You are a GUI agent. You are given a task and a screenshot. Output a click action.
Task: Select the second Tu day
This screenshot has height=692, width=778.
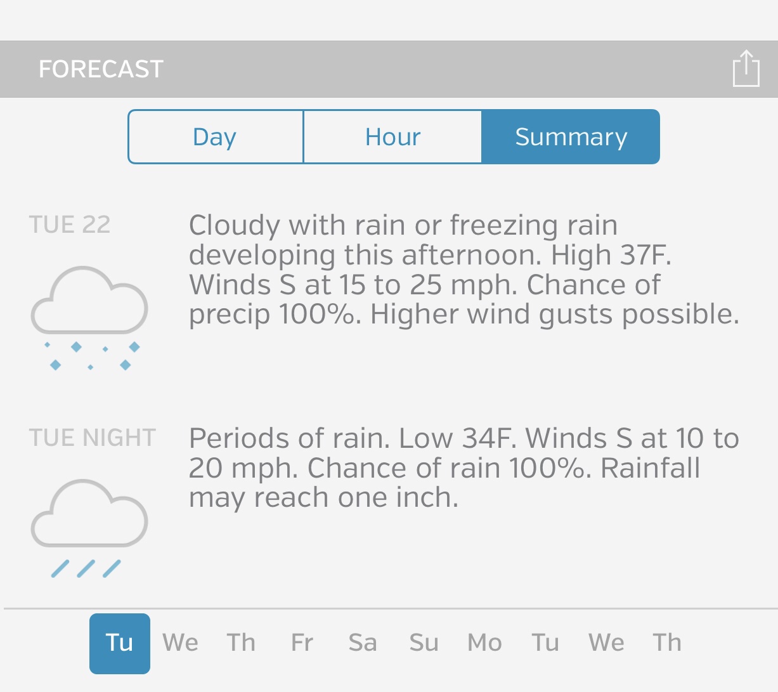(545, 643)
